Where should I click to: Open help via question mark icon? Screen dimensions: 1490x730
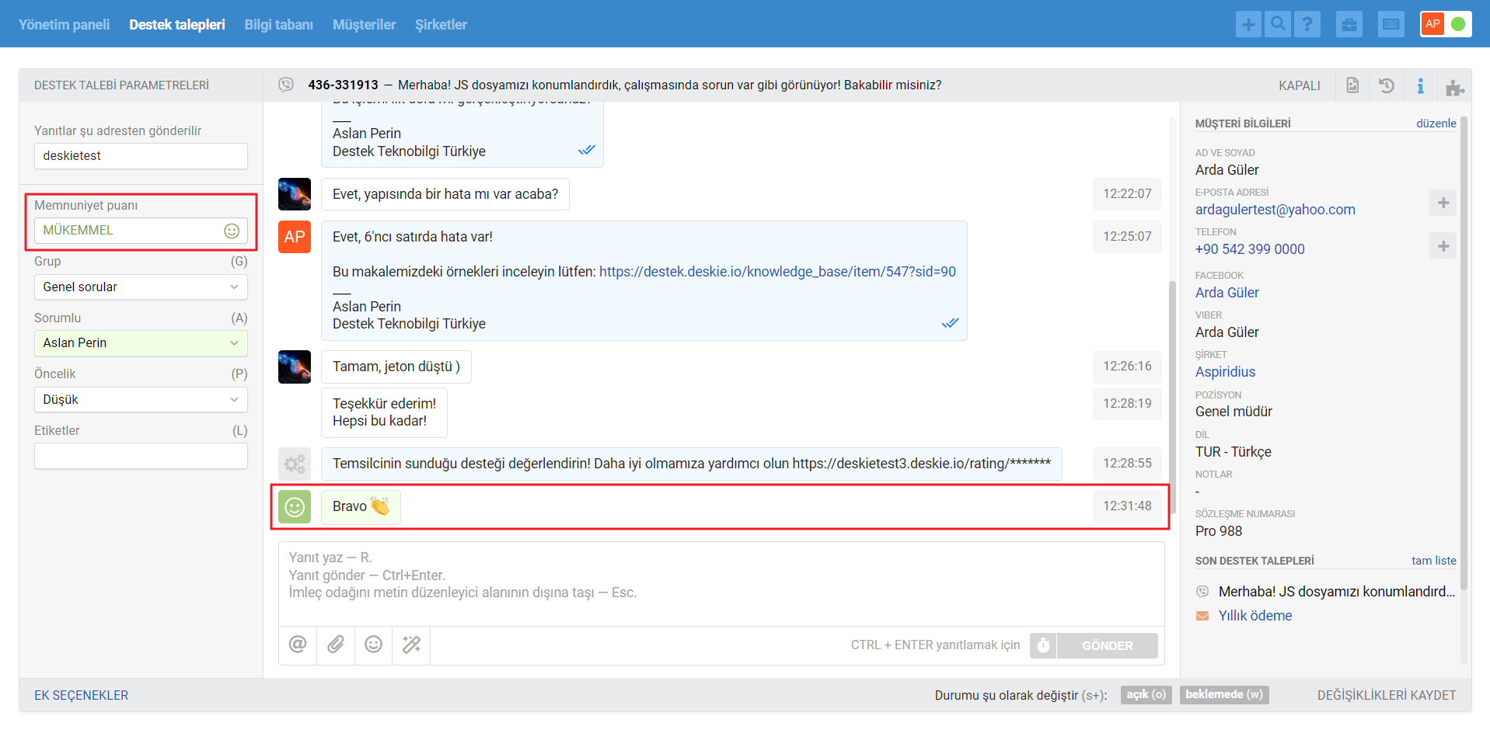coord(1307,24)
